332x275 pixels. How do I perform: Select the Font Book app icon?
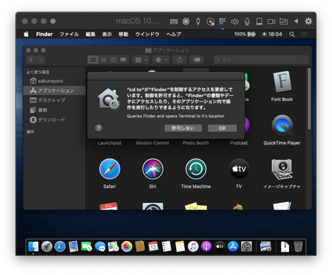282,82
